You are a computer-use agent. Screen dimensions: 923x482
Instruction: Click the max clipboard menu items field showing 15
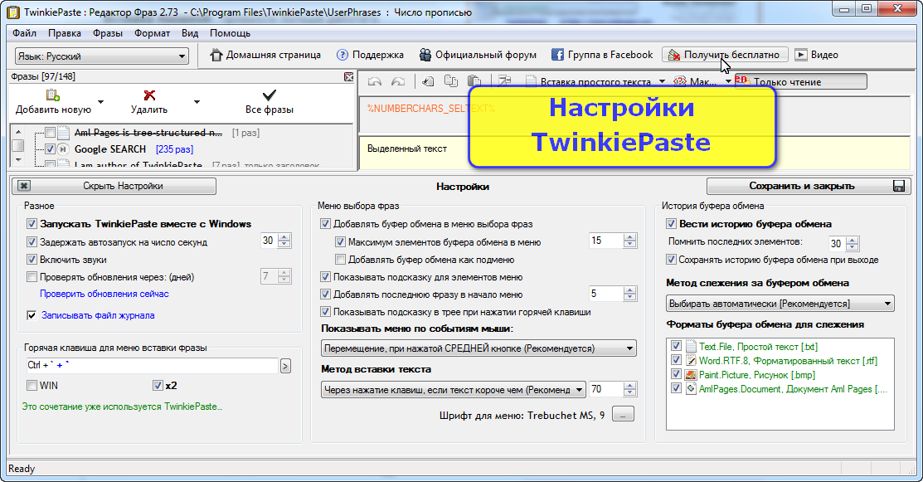[605, 241]
